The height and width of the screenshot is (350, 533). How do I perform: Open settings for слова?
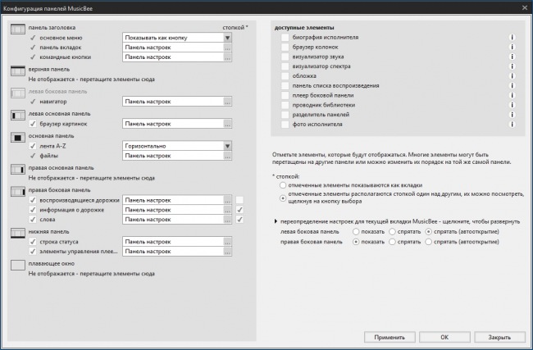coord(227,220)
